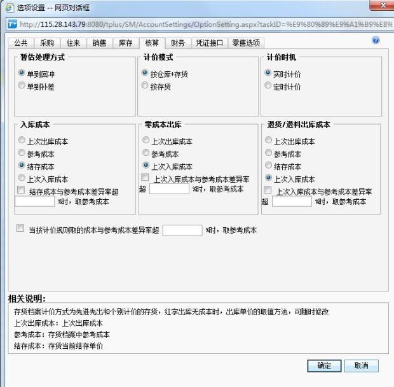This screenshot has width=394, height=387.
Task: Open the 财务 tab
Action: [x=178, y=43]
